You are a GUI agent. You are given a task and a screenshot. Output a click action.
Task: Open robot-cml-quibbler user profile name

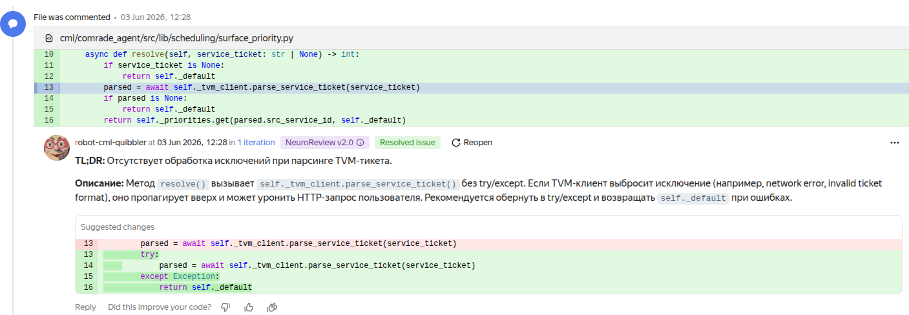pos(110,143)
